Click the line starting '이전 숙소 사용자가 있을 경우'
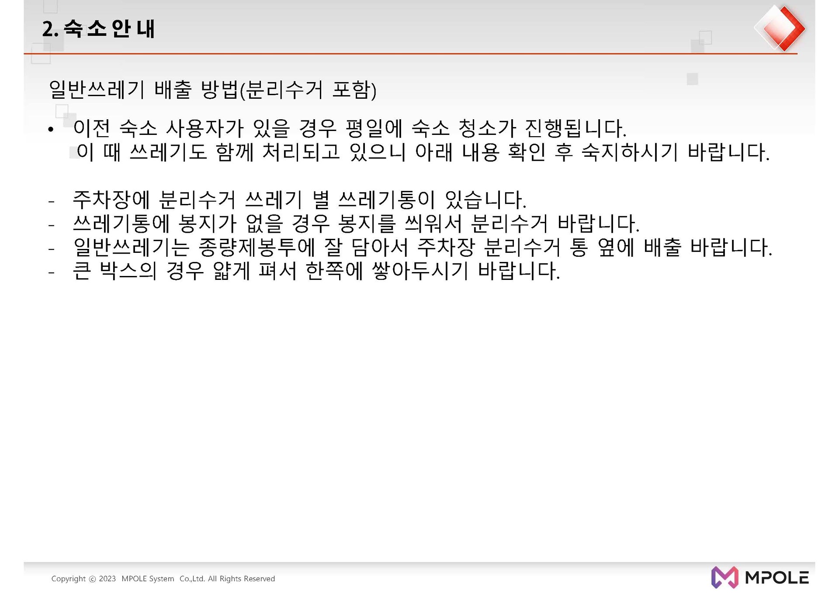Screen dimensions: 839x593 350,128
